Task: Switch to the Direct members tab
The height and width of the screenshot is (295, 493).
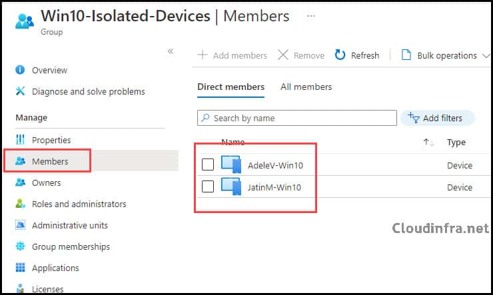Action: pos(231,87)
